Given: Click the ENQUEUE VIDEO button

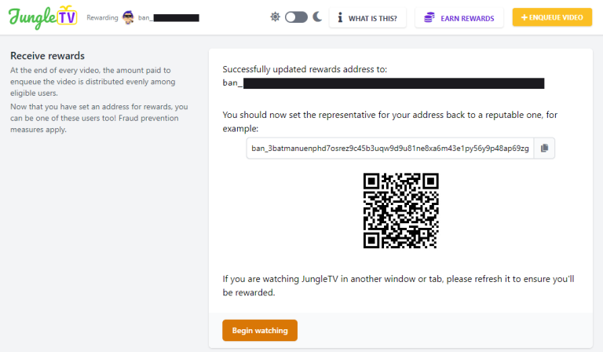Looking at the screenshot, I should [552, 17].
